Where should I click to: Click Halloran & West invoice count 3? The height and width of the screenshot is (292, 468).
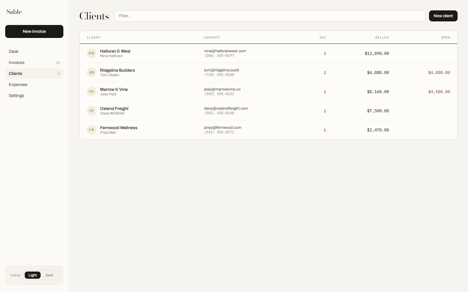click(325, 54)
